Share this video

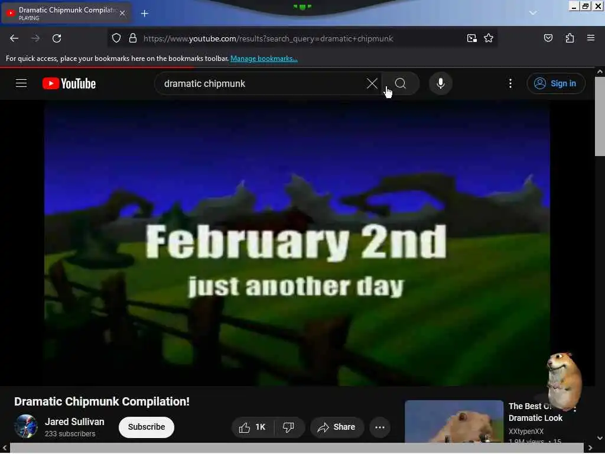click(336, 427)
